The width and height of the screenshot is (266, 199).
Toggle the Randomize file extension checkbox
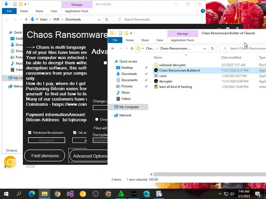[30, 132]
